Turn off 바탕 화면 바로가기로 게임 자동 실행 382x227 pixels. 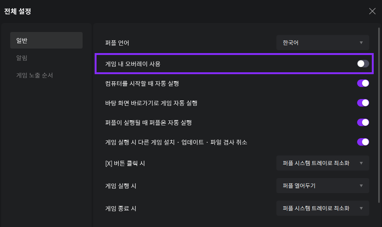(362, 103)
